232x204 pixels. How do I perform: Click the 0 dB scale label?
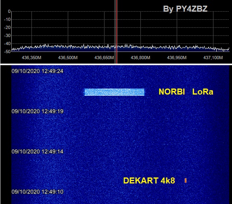click(x=9, y=11)
